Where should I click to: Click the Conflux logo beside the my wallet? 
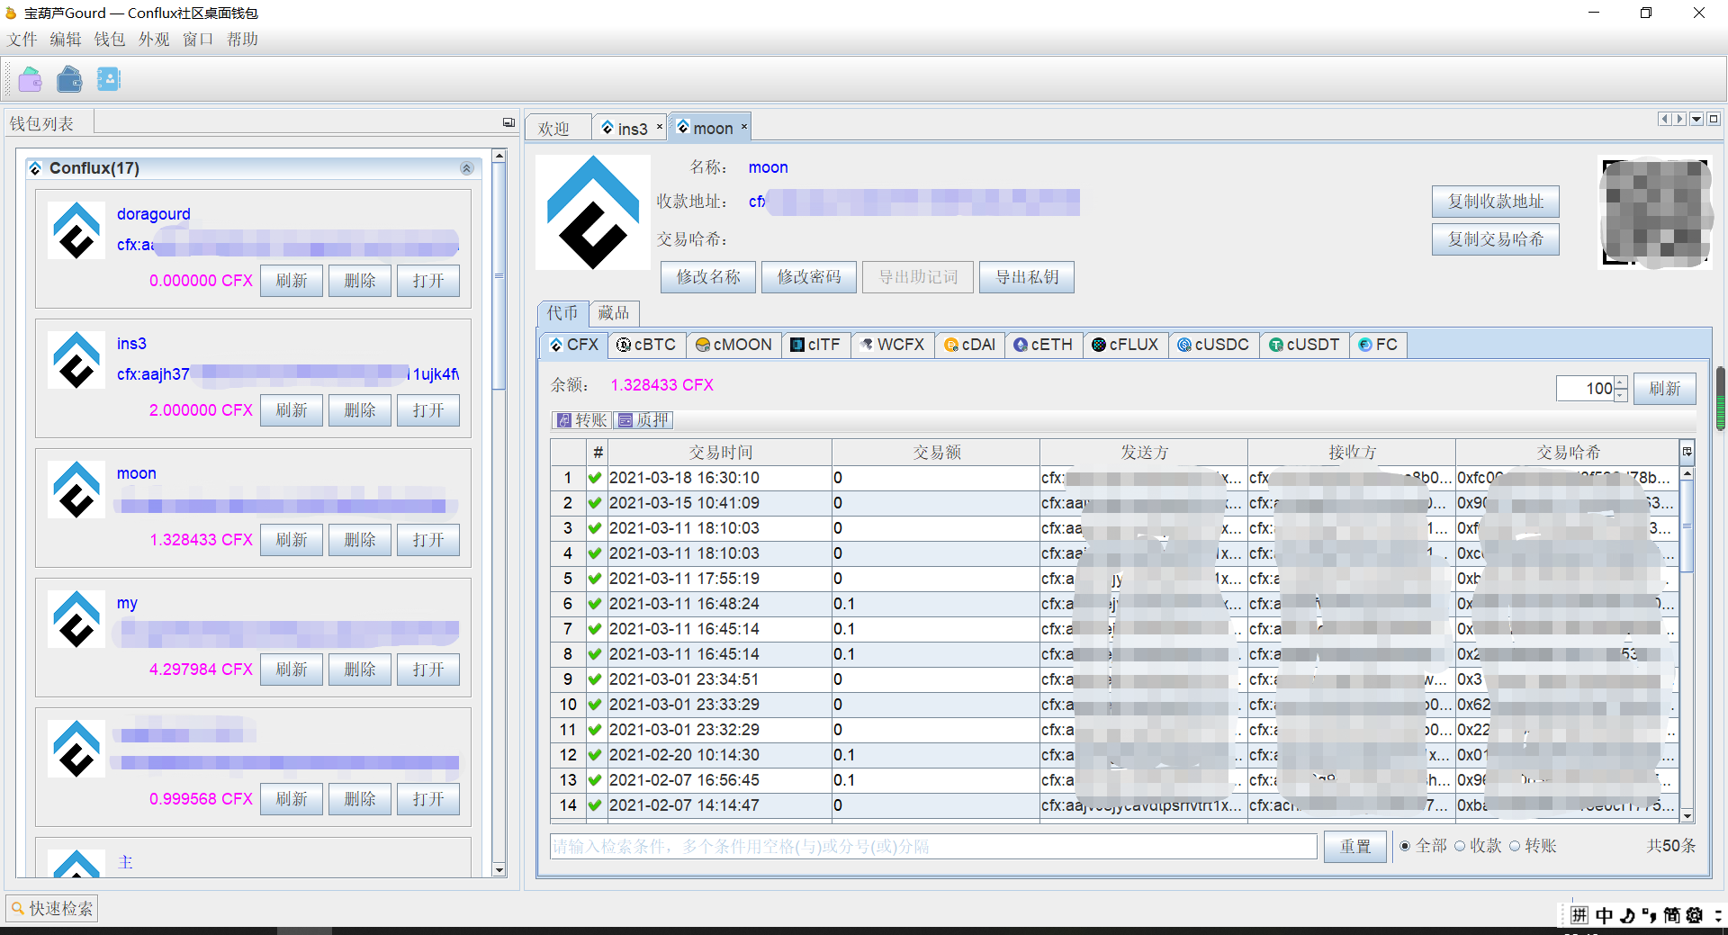coord(76,619)
